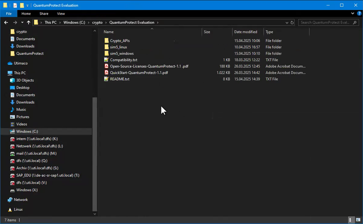The height and width of the screenshot is (224, 363).
Task: Refresh the folder view
Action: [292, 22]
